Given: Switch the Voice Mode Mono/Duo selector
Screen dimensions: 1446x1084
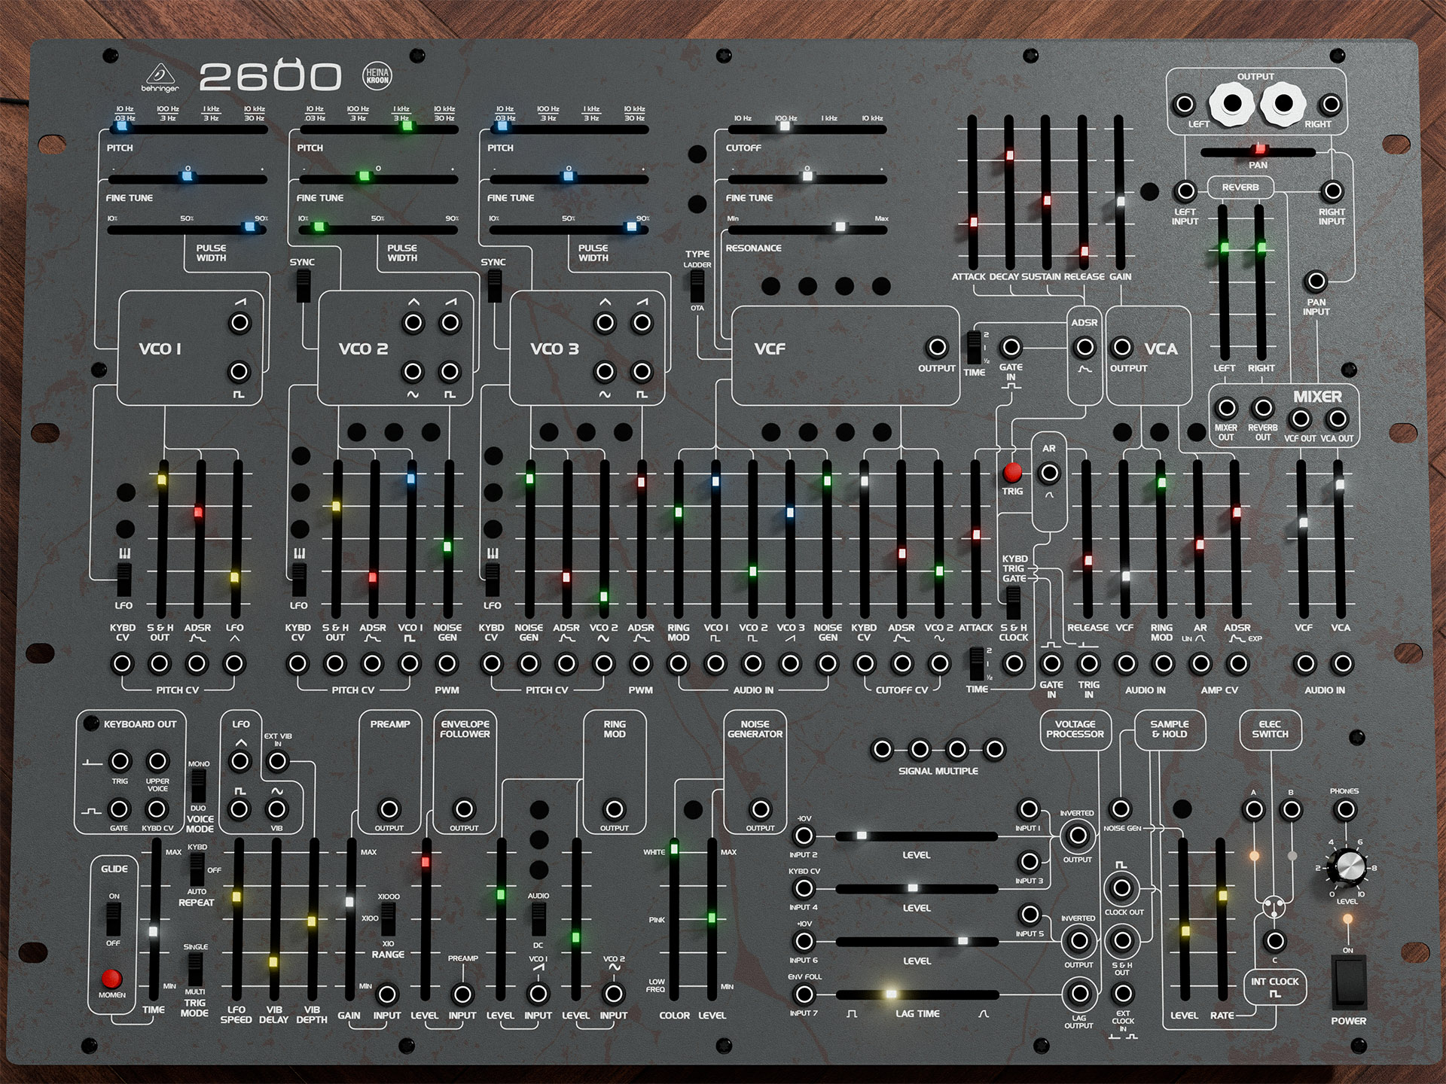Looking at the screenshot, I should pyautogui.click(x=198, y=786).
